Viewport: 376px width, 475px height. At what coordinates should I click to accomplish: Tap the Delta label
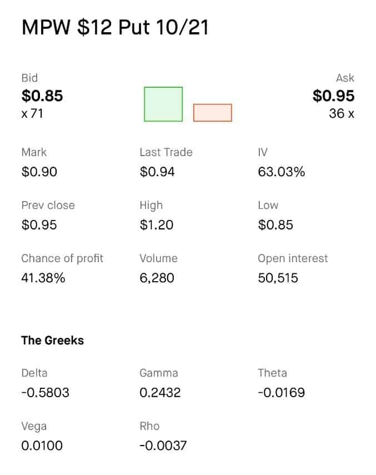(x=34, y=373)
